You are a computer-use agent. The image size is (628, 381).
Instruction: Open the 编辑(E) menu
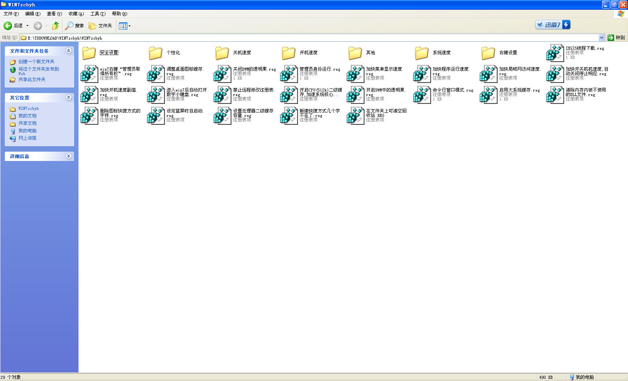click(33, 14)
